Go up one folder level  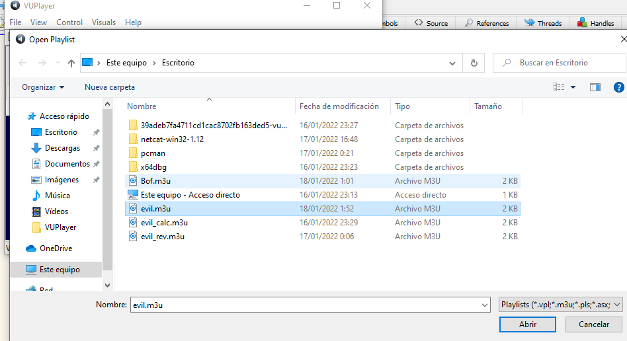pyautogui.click(x=71, y=63)
